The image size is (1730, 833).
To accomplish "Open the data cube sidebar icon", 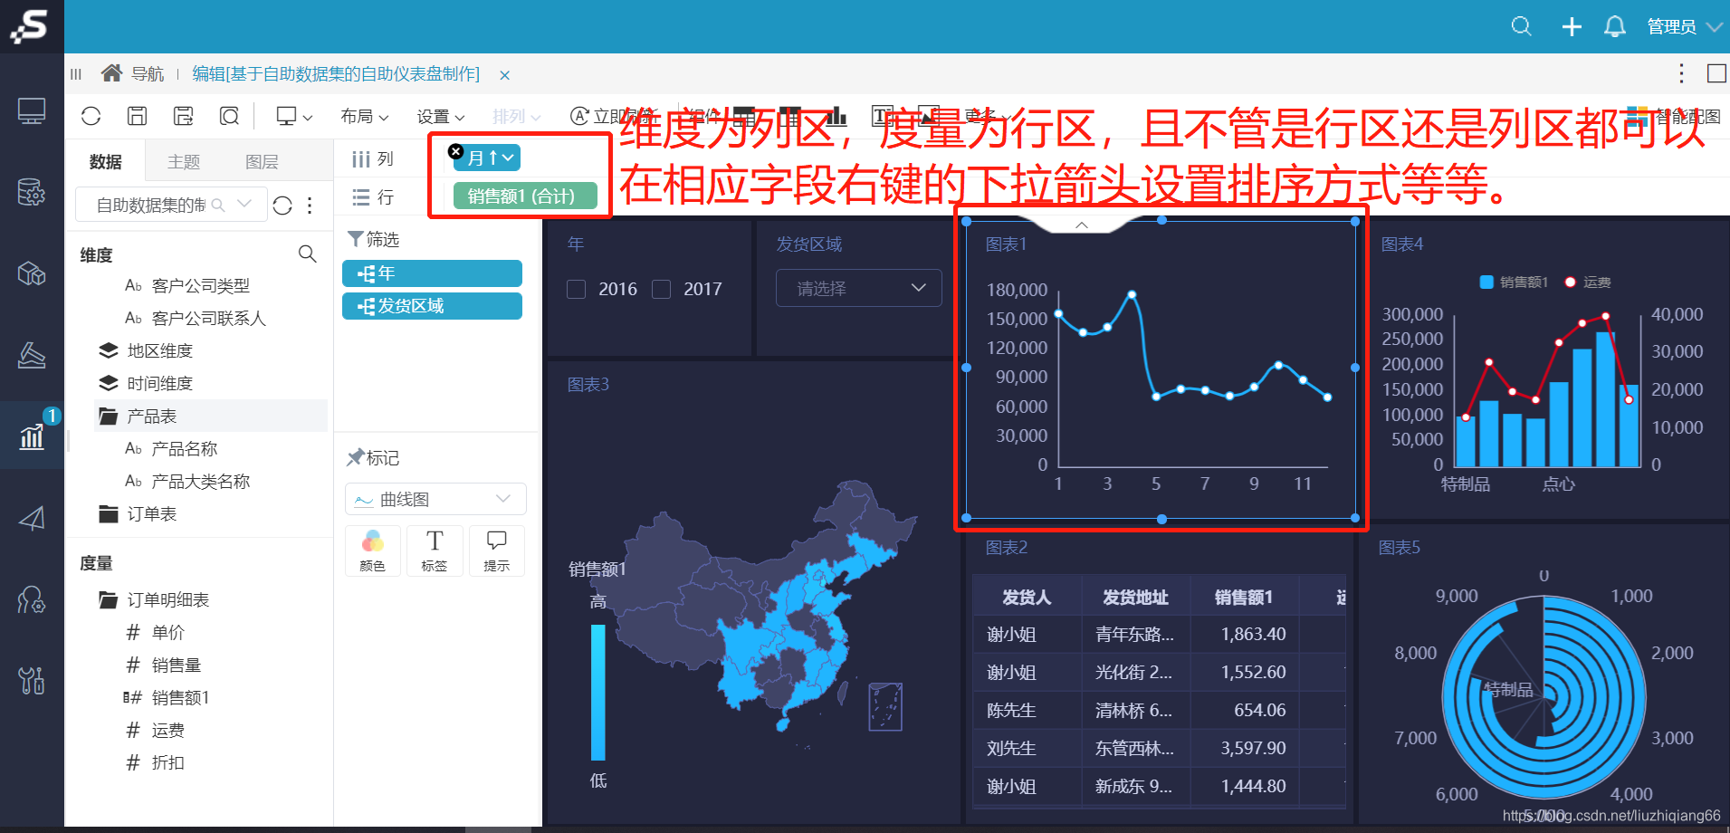I will click(32, 273).
